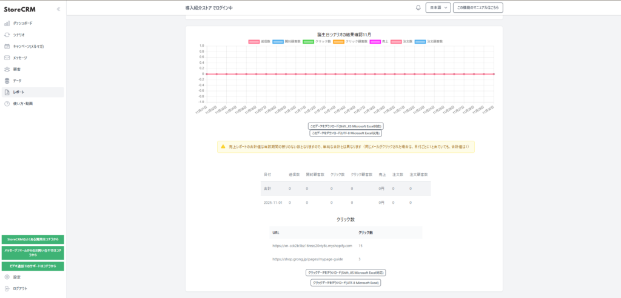Open the shop.grong.jp mypage-guide URL
The image size is (621, 298).
(x=308, y=259)
